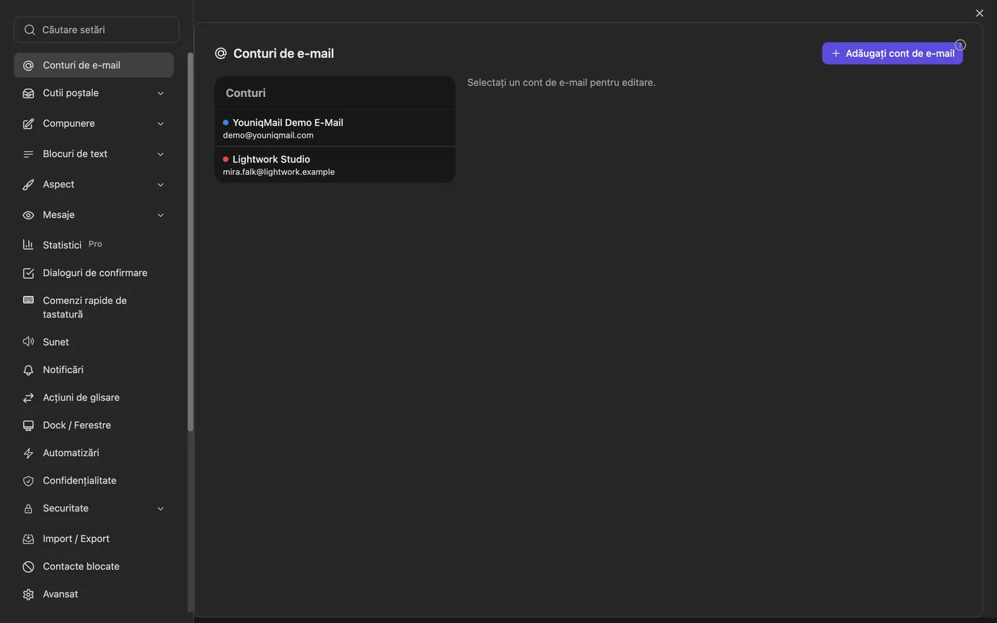
Task: Expand the Securitate chevron
Action: [x=161, y=508]
